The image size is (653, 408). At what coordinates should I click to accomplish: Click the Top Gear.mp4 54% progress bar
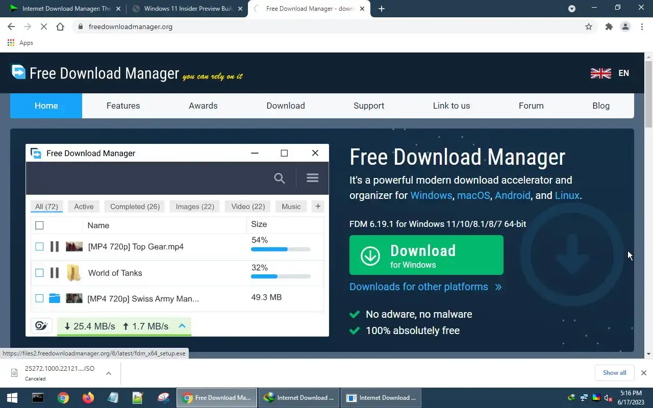(281, 249)
